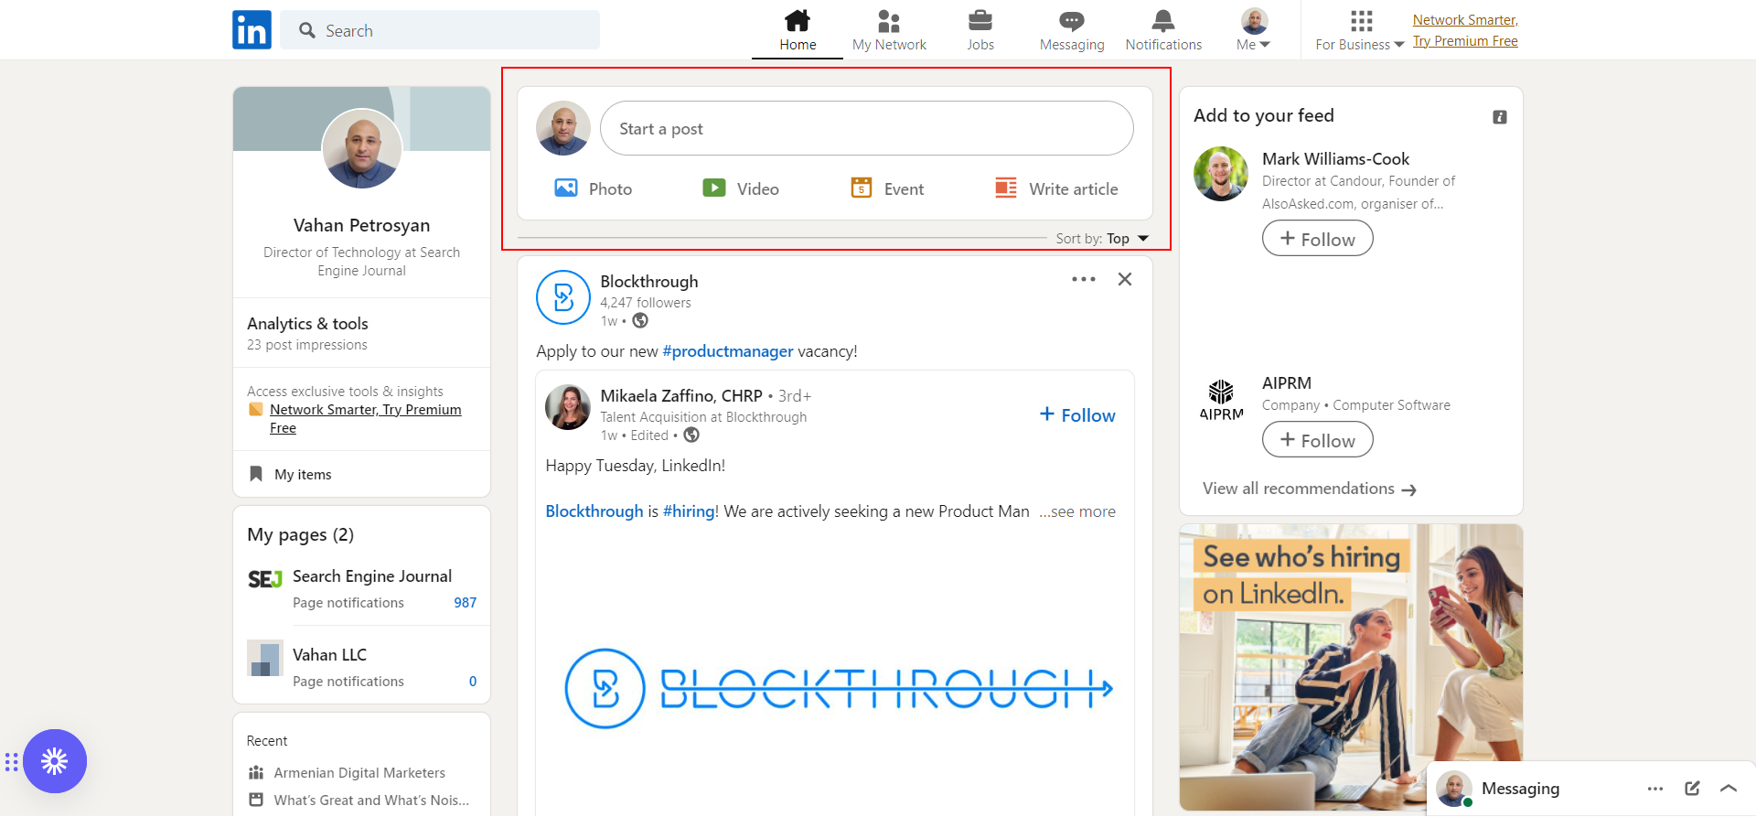Expand Messaging panel with chevron
This screenshot has width=1756, height=817.
point(1729,789)
